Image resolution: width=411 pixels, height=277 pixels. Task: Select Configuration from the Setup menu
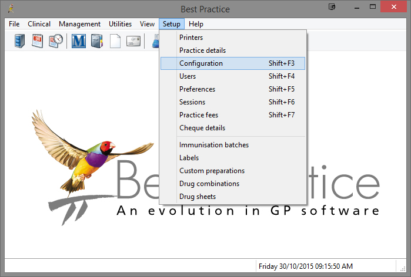tap(201, 63)
